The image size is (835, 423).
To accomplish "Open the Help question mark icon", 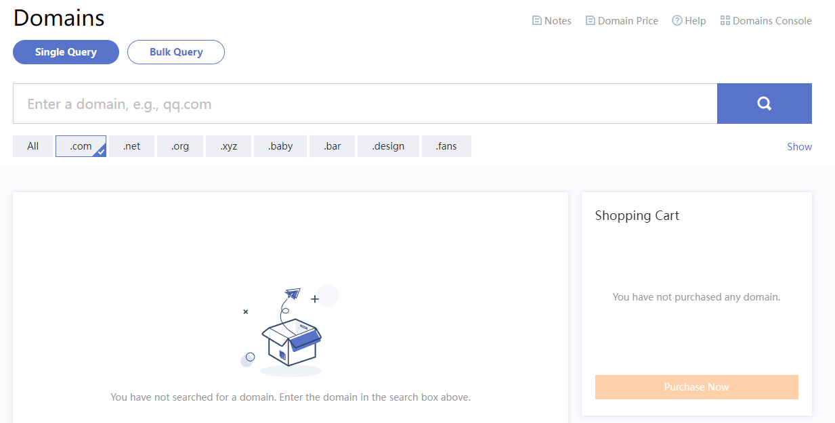I will pos(677,21).
